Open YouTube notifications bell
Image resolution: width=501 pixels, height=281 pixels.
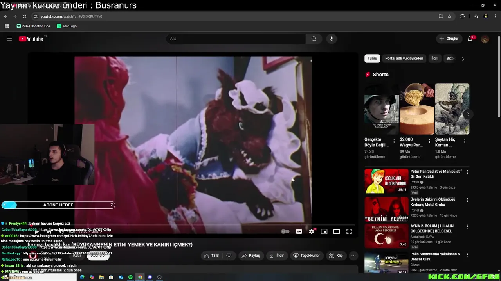click(x=470, y=39)
